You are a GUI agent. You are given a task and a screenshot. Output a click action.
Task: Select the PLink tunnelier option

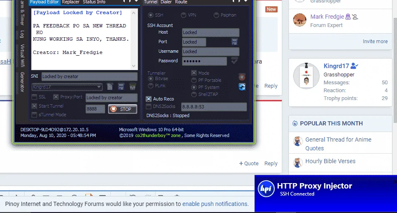tap(150, 86)
